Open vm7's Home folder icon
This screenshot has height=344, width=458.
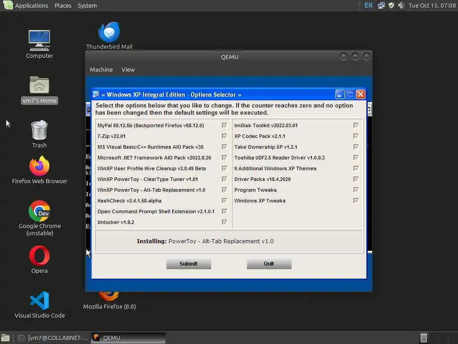point(39,90)
